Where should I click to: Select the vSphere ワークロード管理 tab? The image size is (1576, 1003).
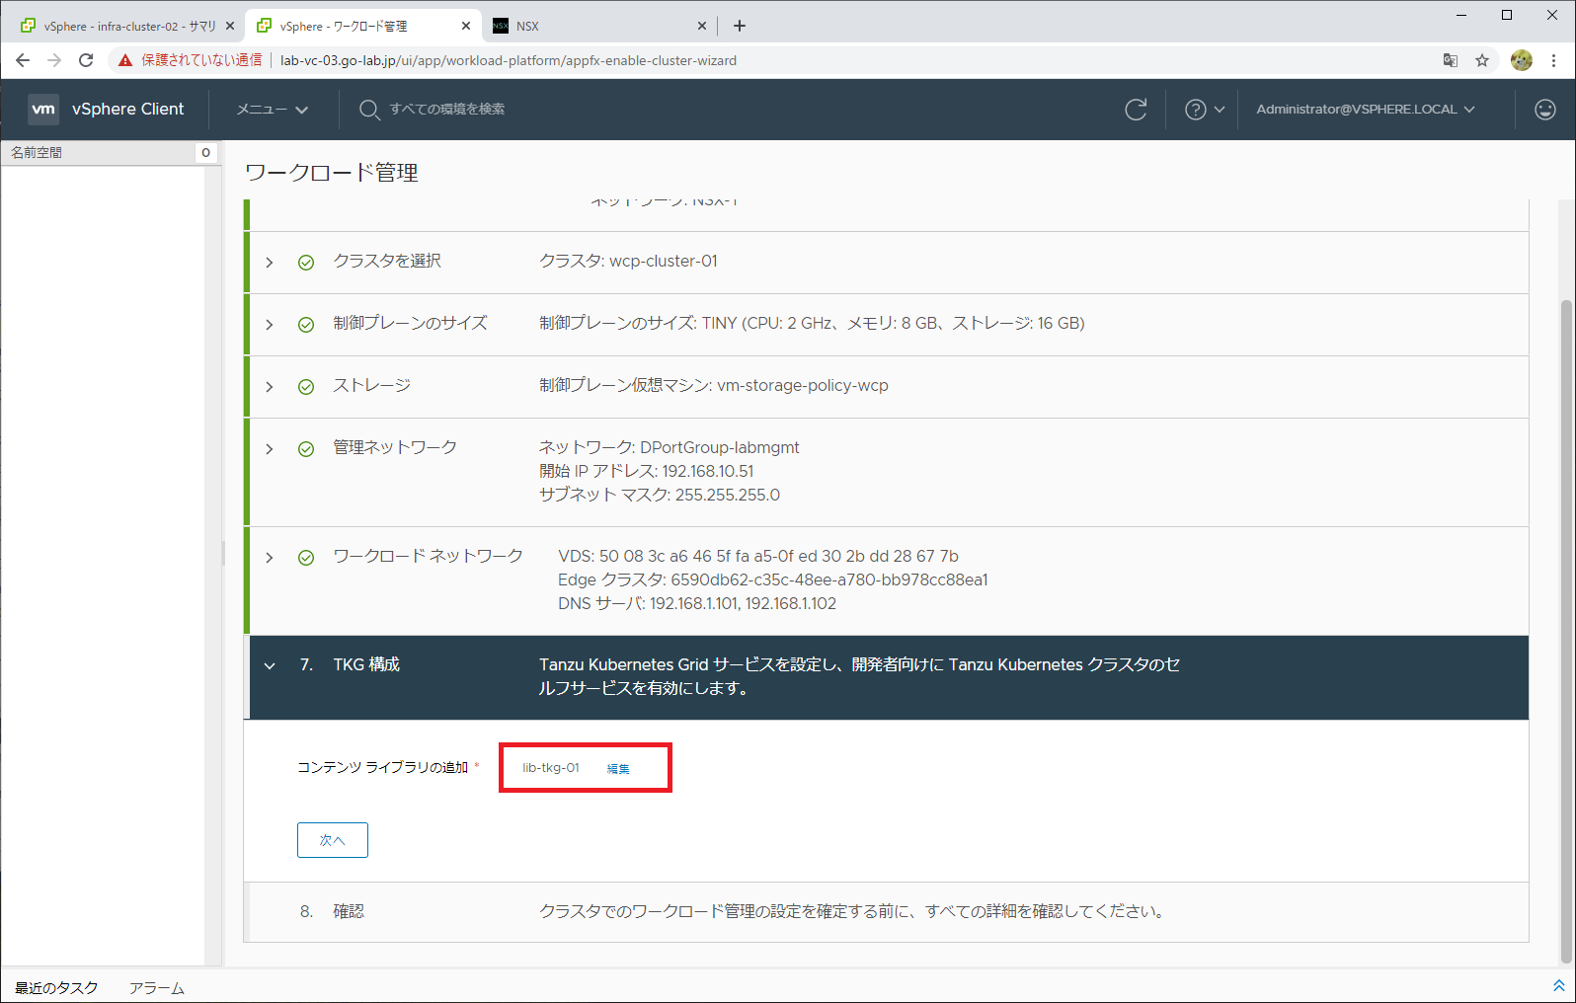click(362, 26)
